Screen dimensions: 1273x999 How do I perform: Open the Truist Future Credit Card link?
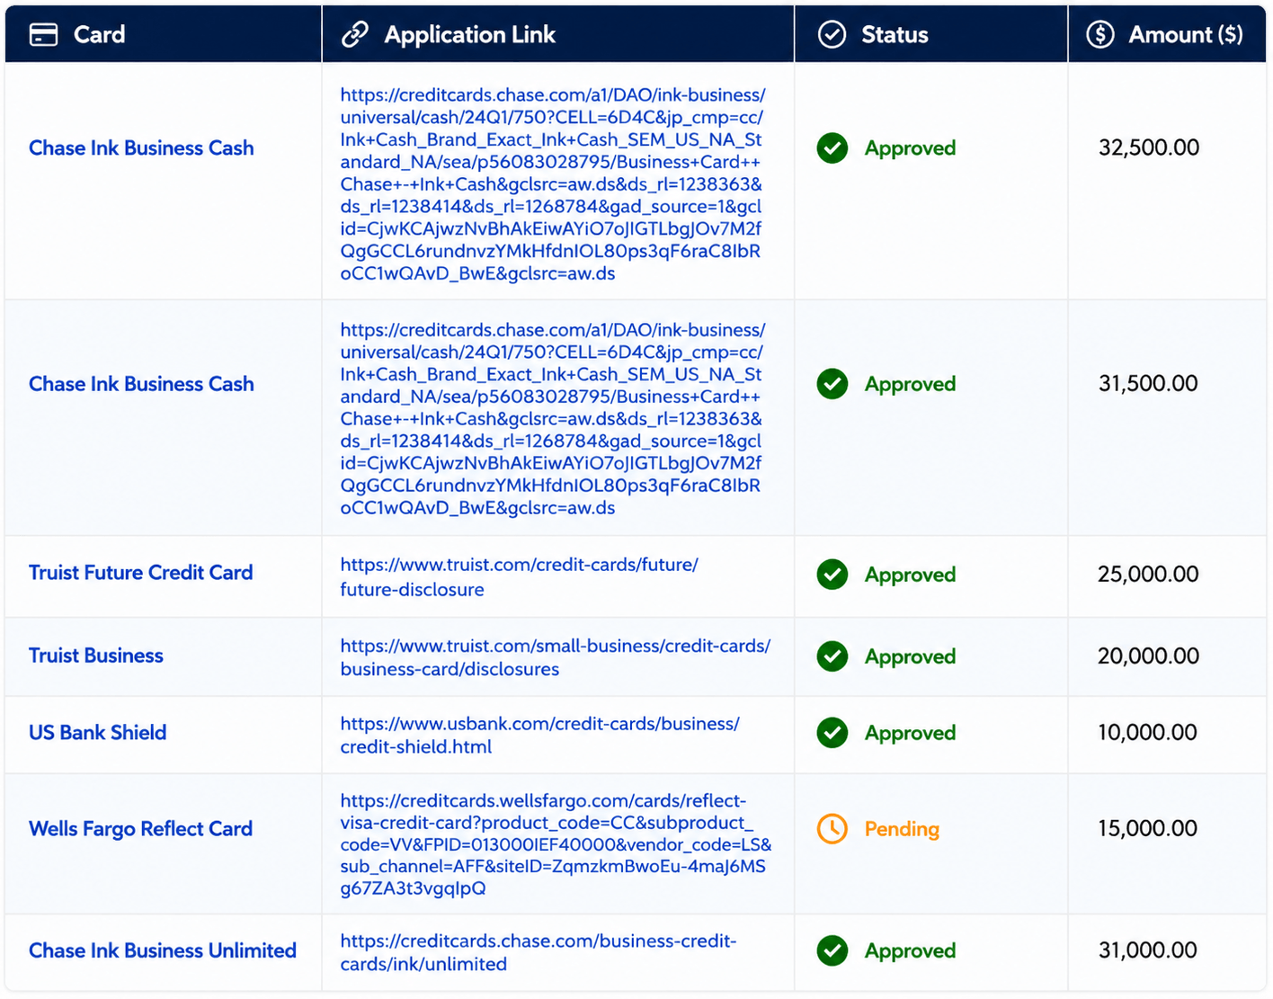tap(140, 573)
